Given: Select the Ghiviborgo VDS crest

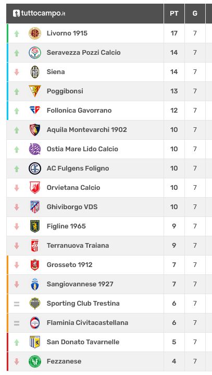Looking at the screenshot, I should coord(35,207).
